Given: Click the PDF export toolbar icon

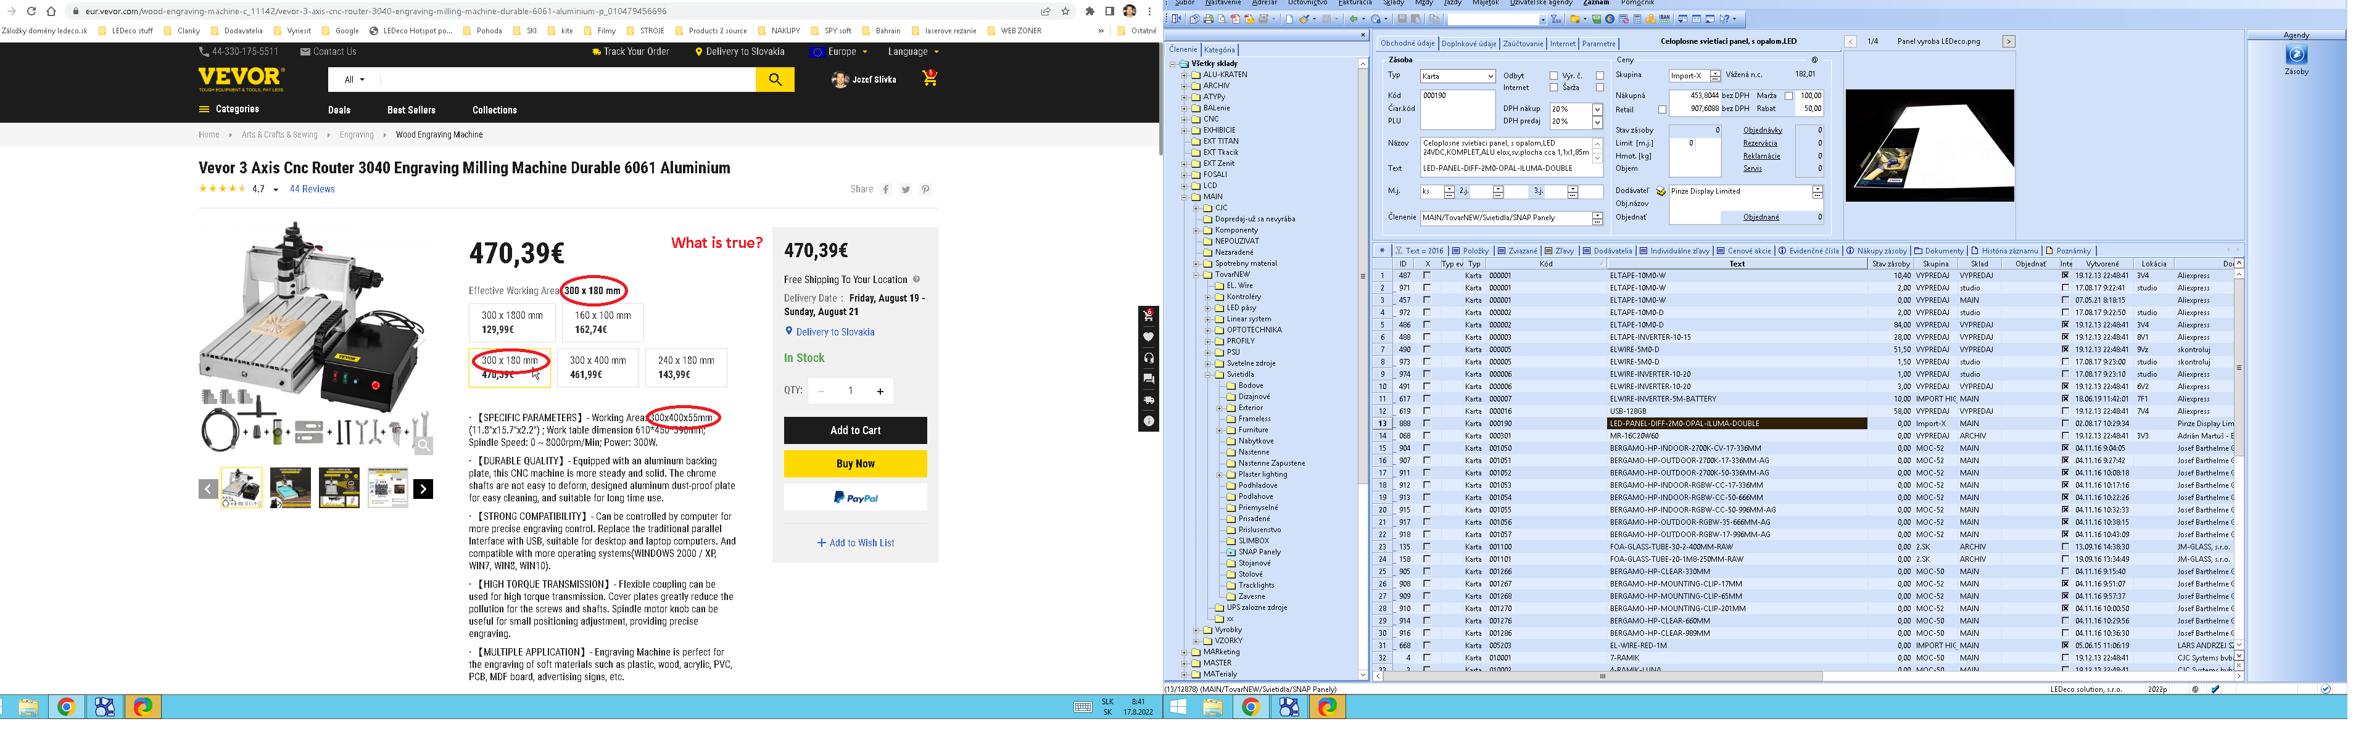Looking at the screenshot, I should pos(1236,19).
